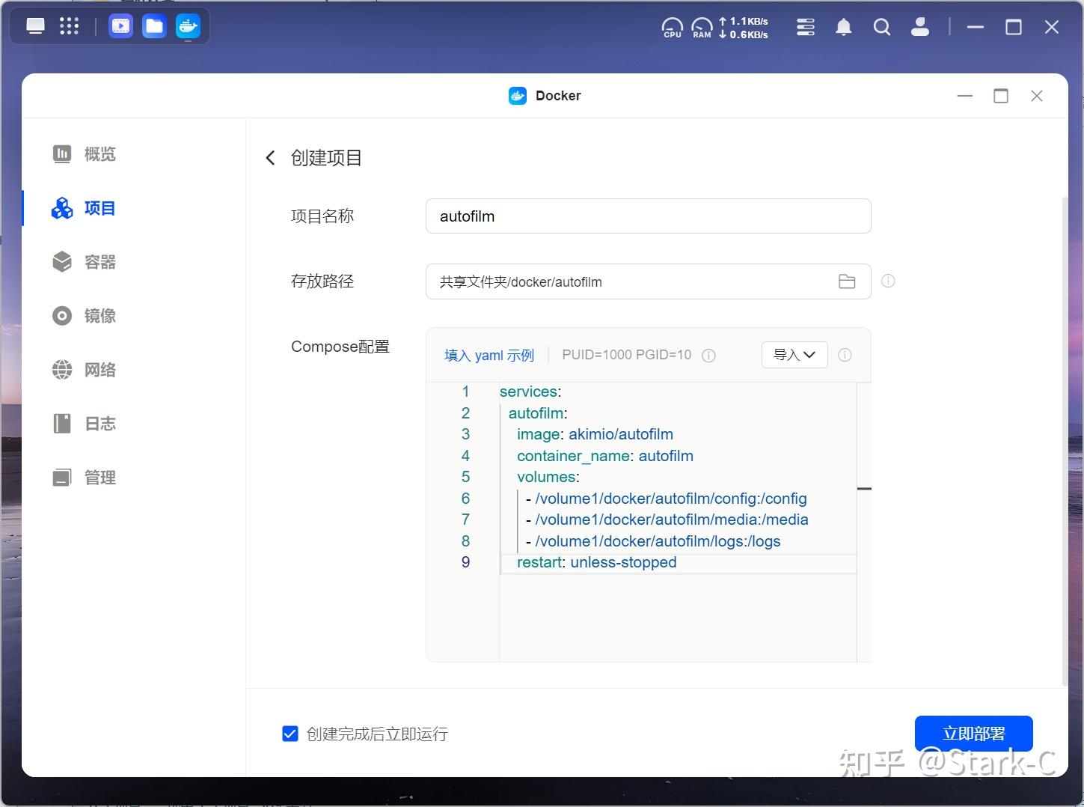Click the 立即部署 deploy button

(973, 733)
